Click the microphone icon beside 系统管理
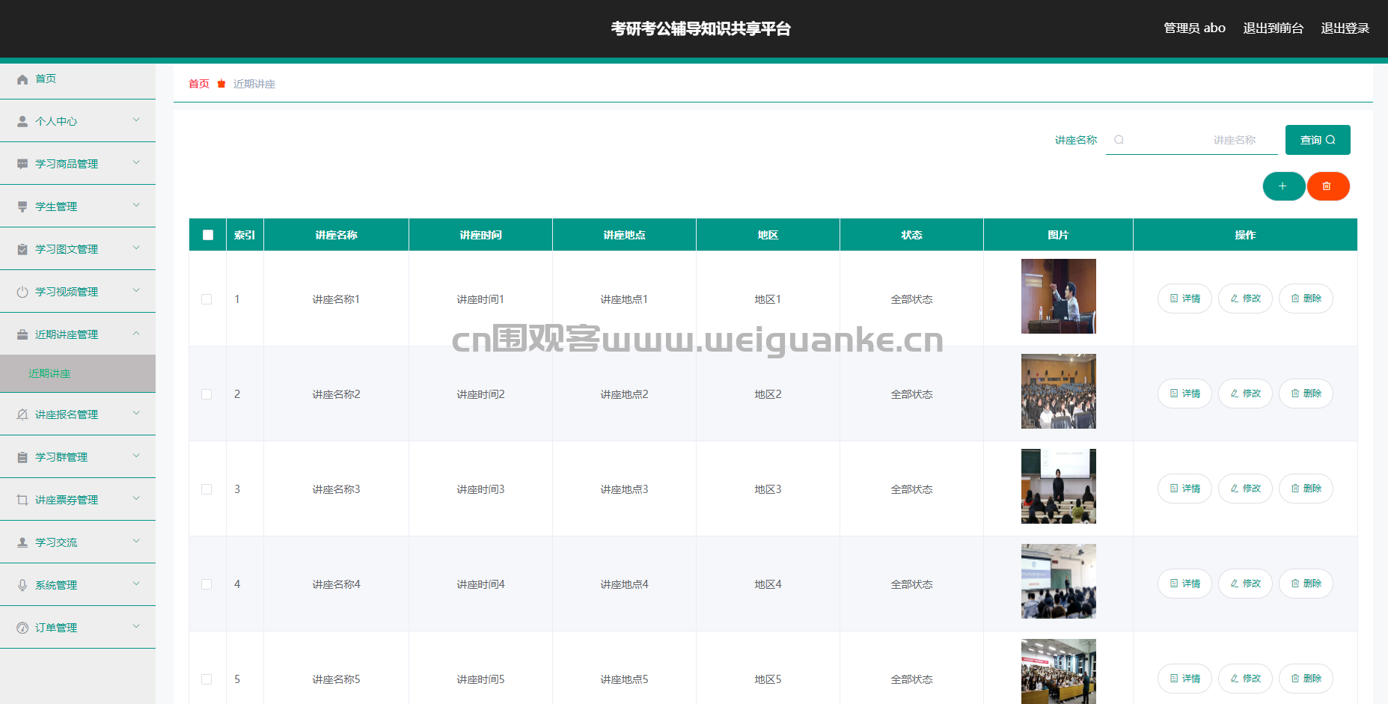The height and width of the screenshot is (704, 1388). point(22,585)
